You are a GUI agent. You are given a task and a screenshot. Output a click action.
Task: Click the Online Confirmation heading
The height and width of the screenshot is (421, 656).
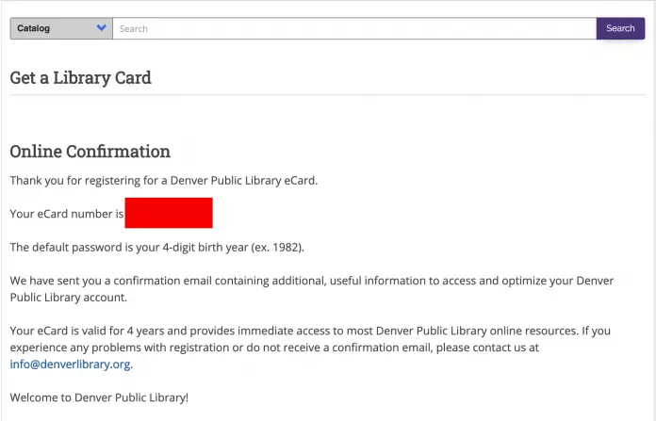90,152
